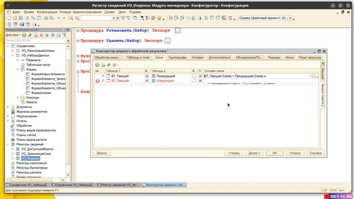Click the green add-link icon in Связи tab
Viewport: 354px width, 199px height.
click(x=97, y=65)
